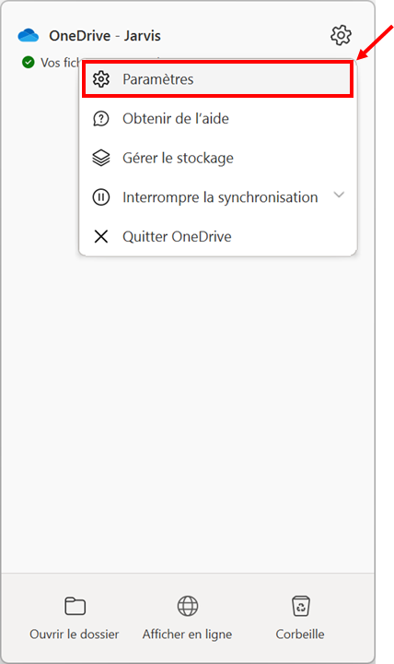Expand the chevron beside Interrompre la synchronisation

(339, 195)
